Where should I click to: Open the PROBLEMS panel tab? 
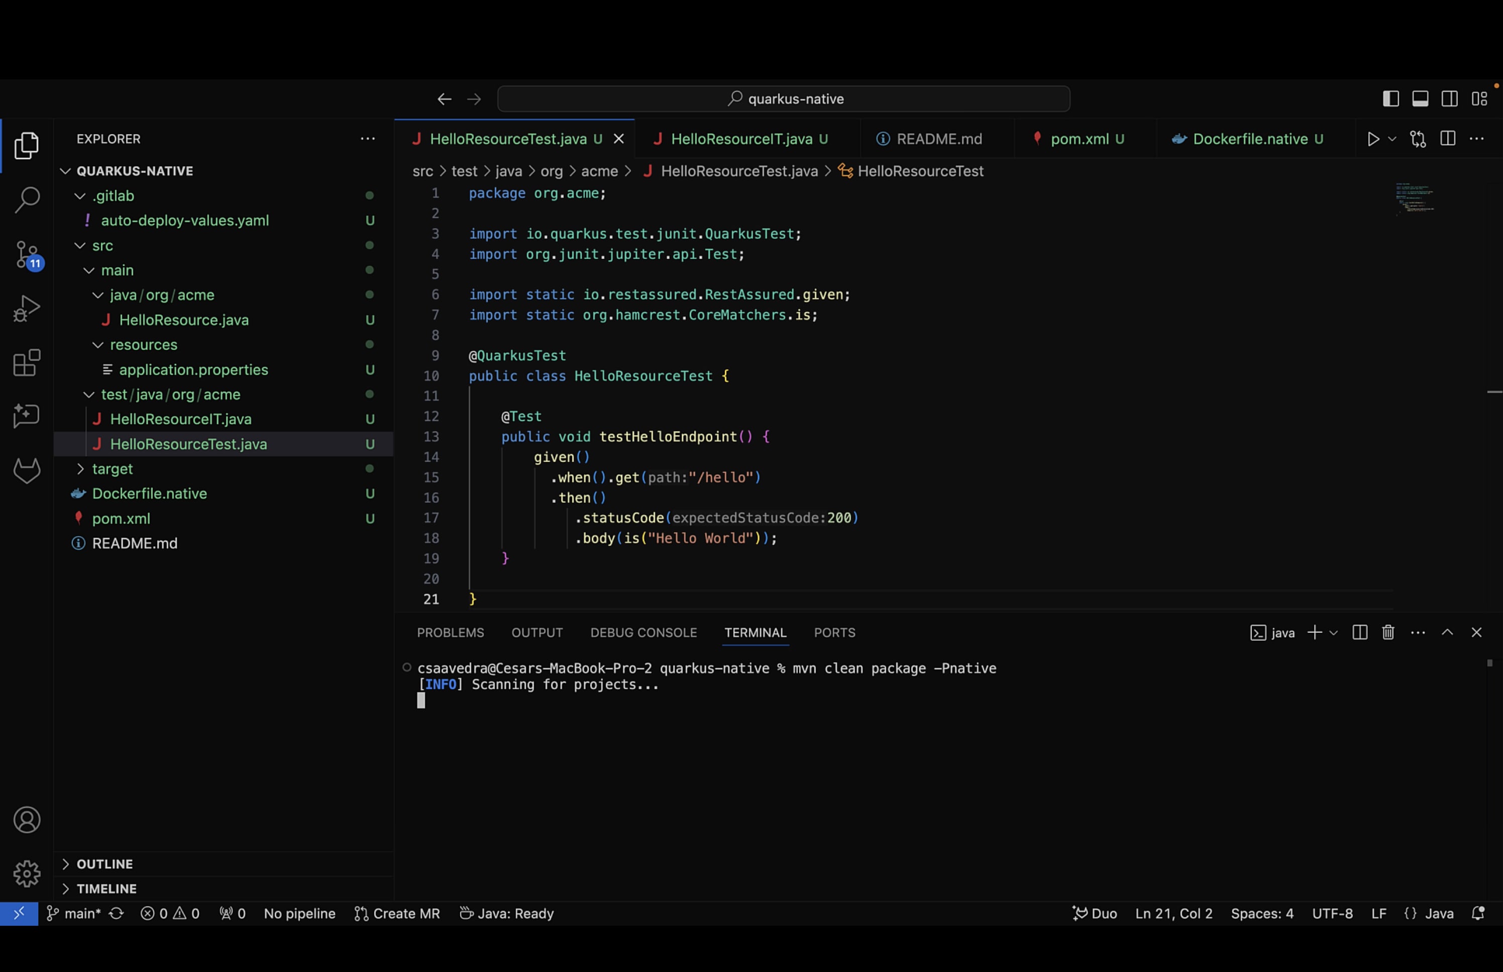click(x=450, y=632)
